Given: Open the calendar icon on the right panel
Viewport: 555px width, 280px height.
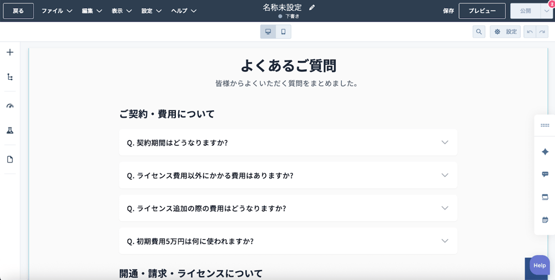Looking at the screenshot, I should tap(545, 220).
